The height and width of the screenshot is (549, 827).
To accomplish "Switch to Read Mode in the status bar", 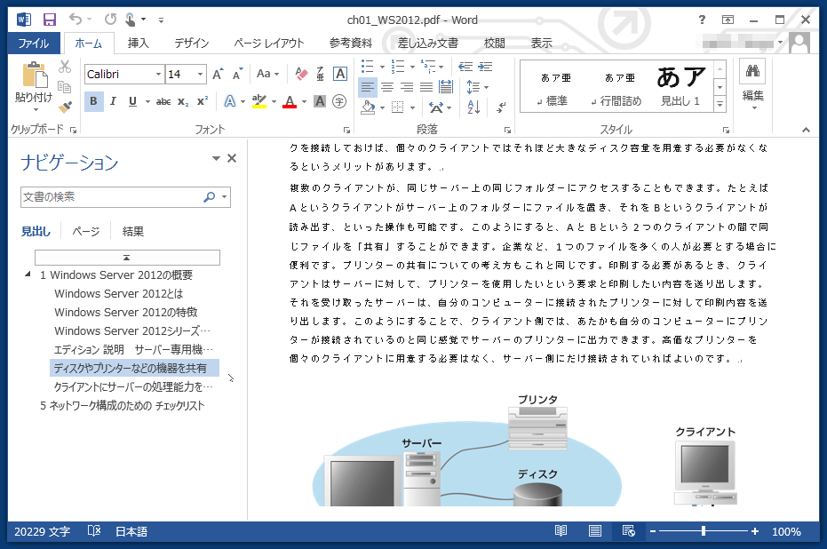I will click(561, 531).
